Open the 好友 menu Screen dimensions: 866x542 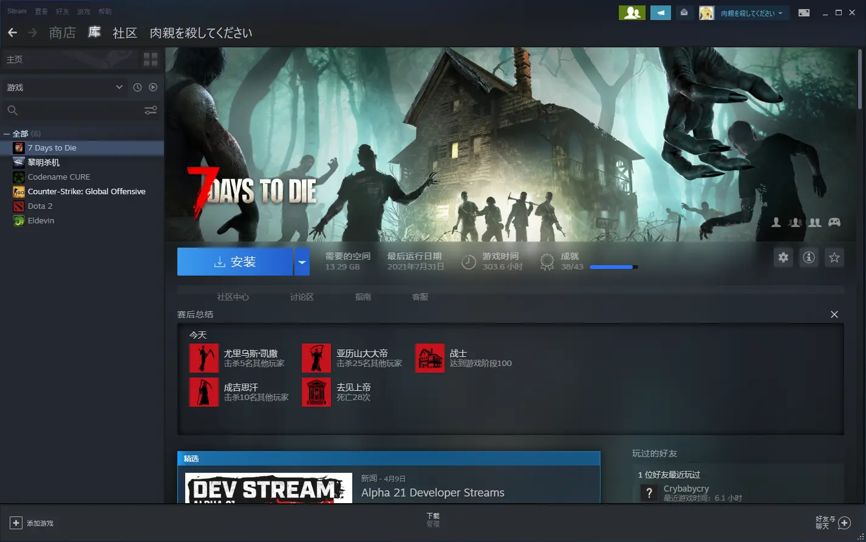[62, 11]
